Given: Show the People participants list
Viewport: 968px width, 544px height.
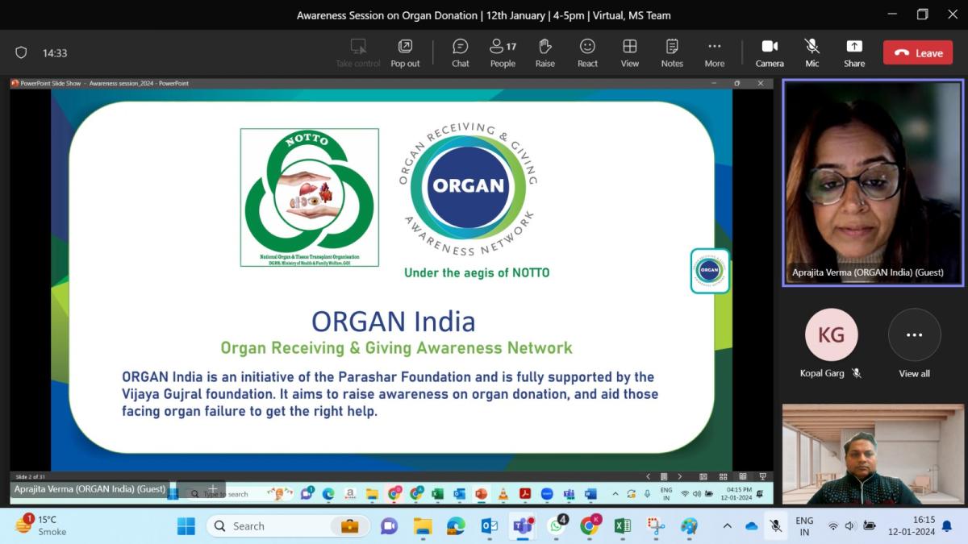Looking at the screenshot, I should [503, 52].
